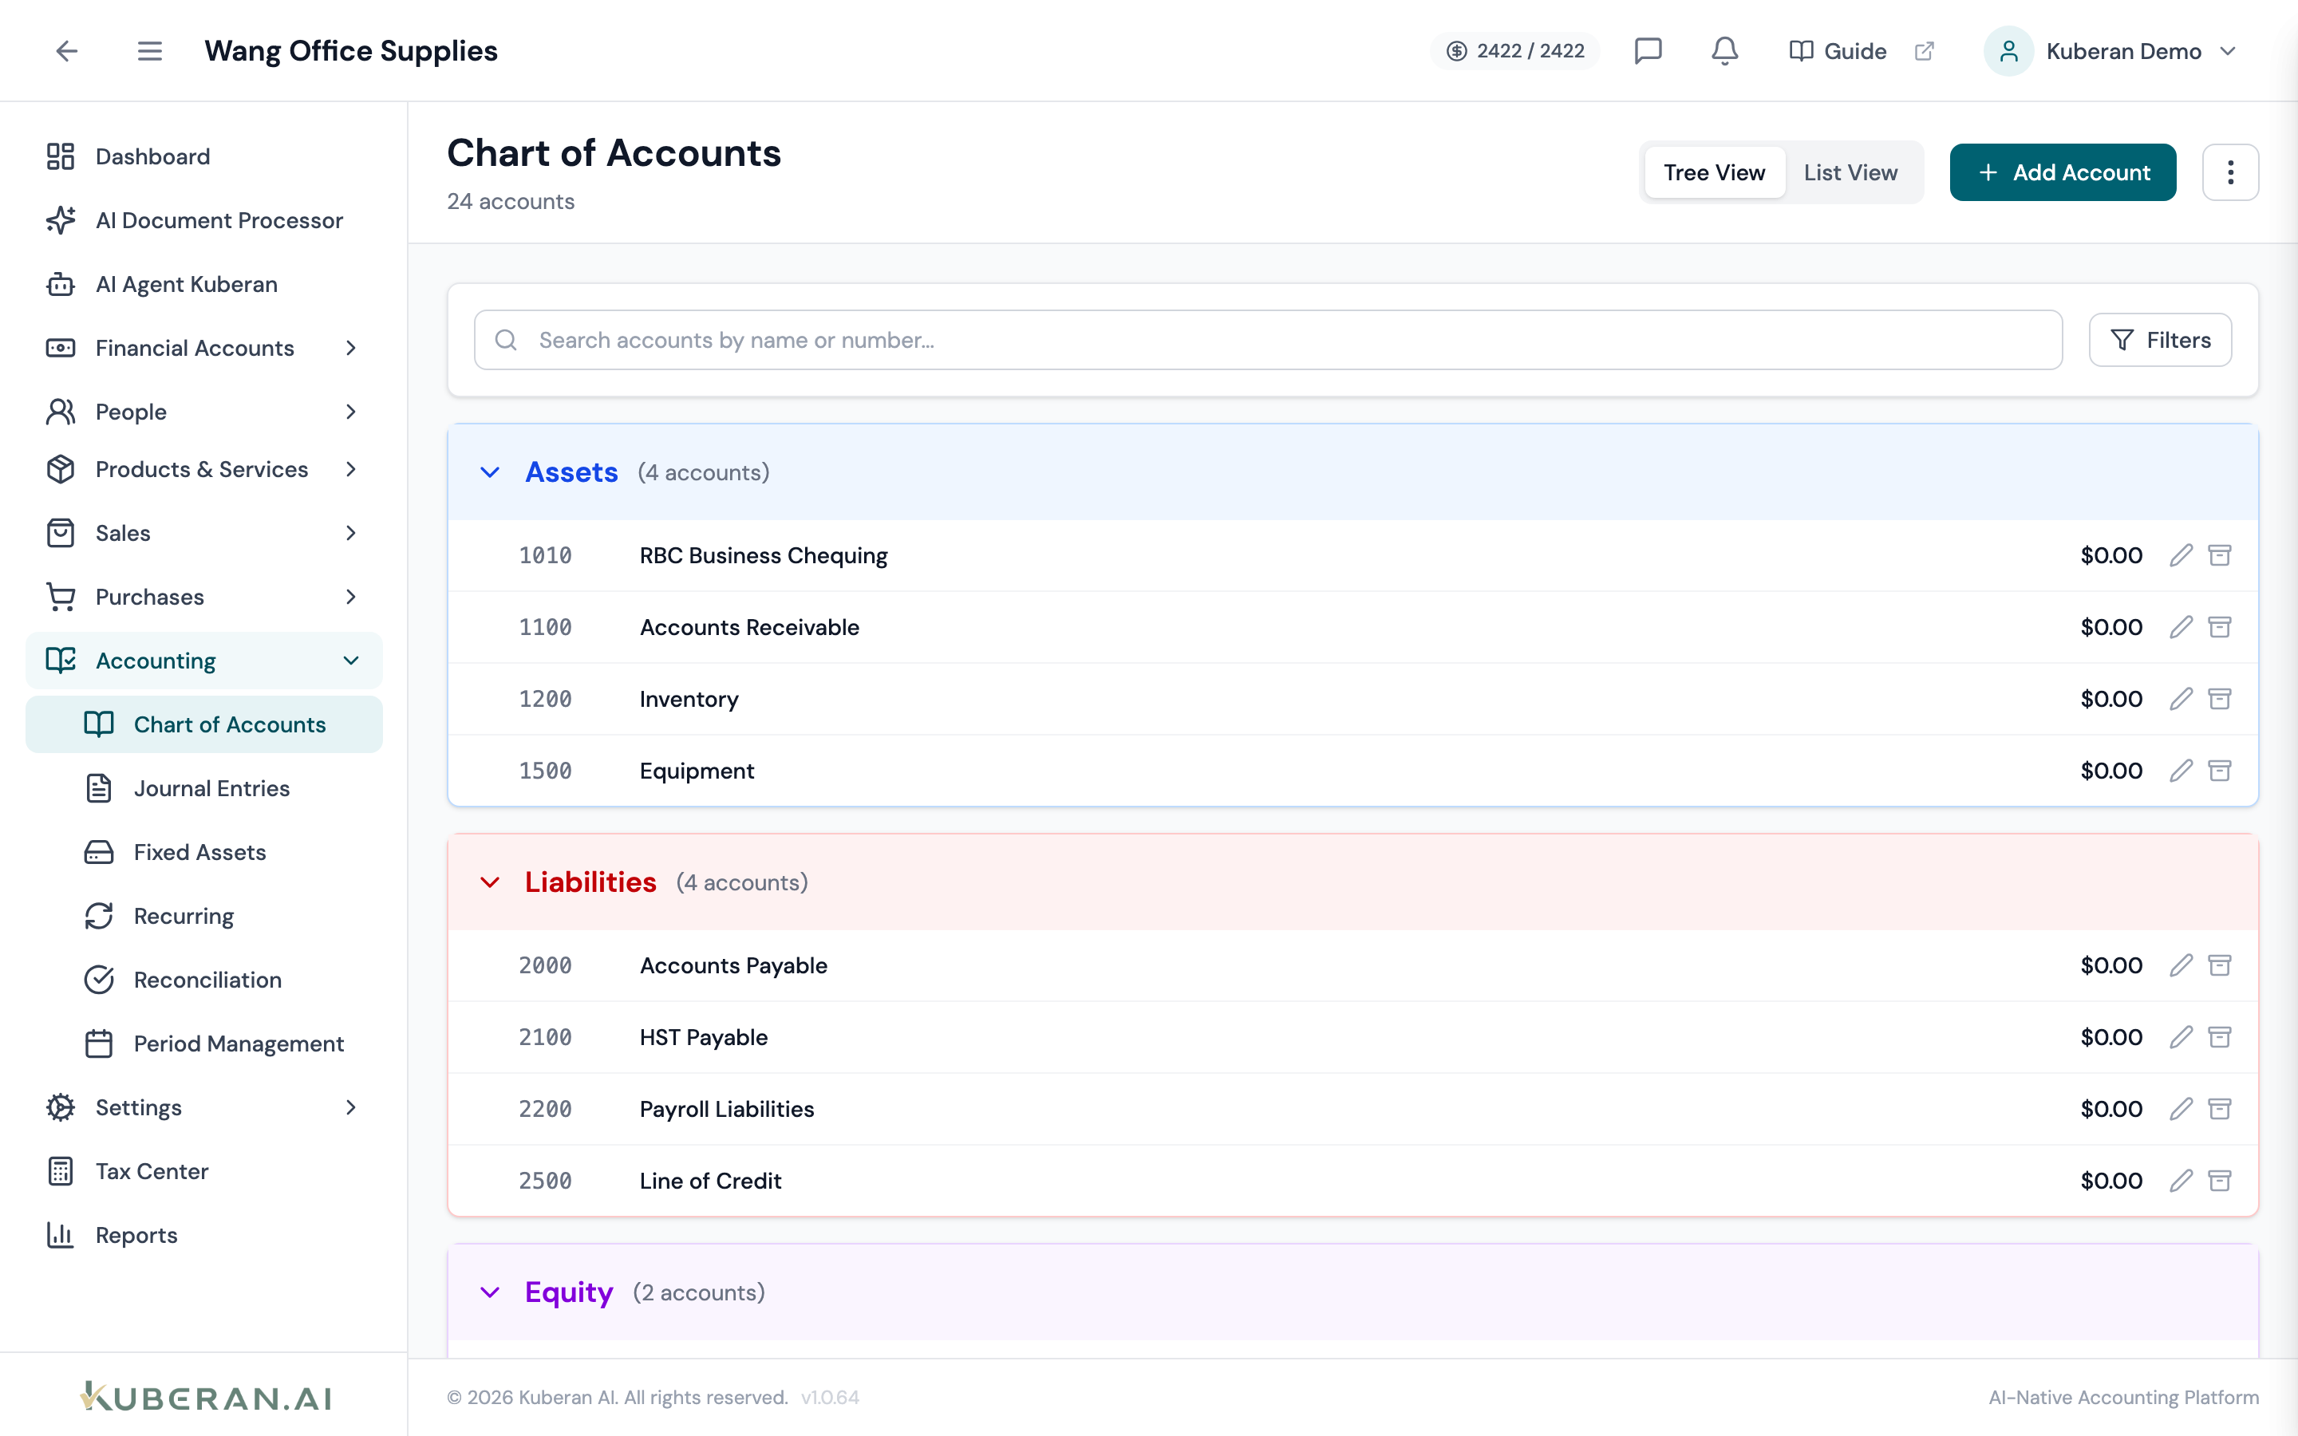The width and height of the screenshot is (2298, 1436).
Task: Select the Accounts Receivable row name
Action: point(749,627)
